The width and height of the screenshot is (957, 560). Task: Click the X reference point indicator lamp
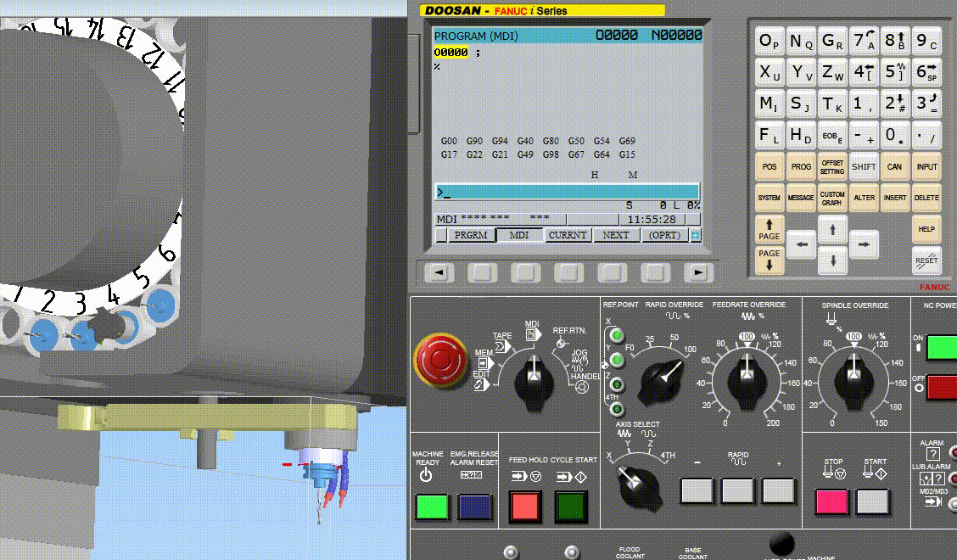click(617, 334)
